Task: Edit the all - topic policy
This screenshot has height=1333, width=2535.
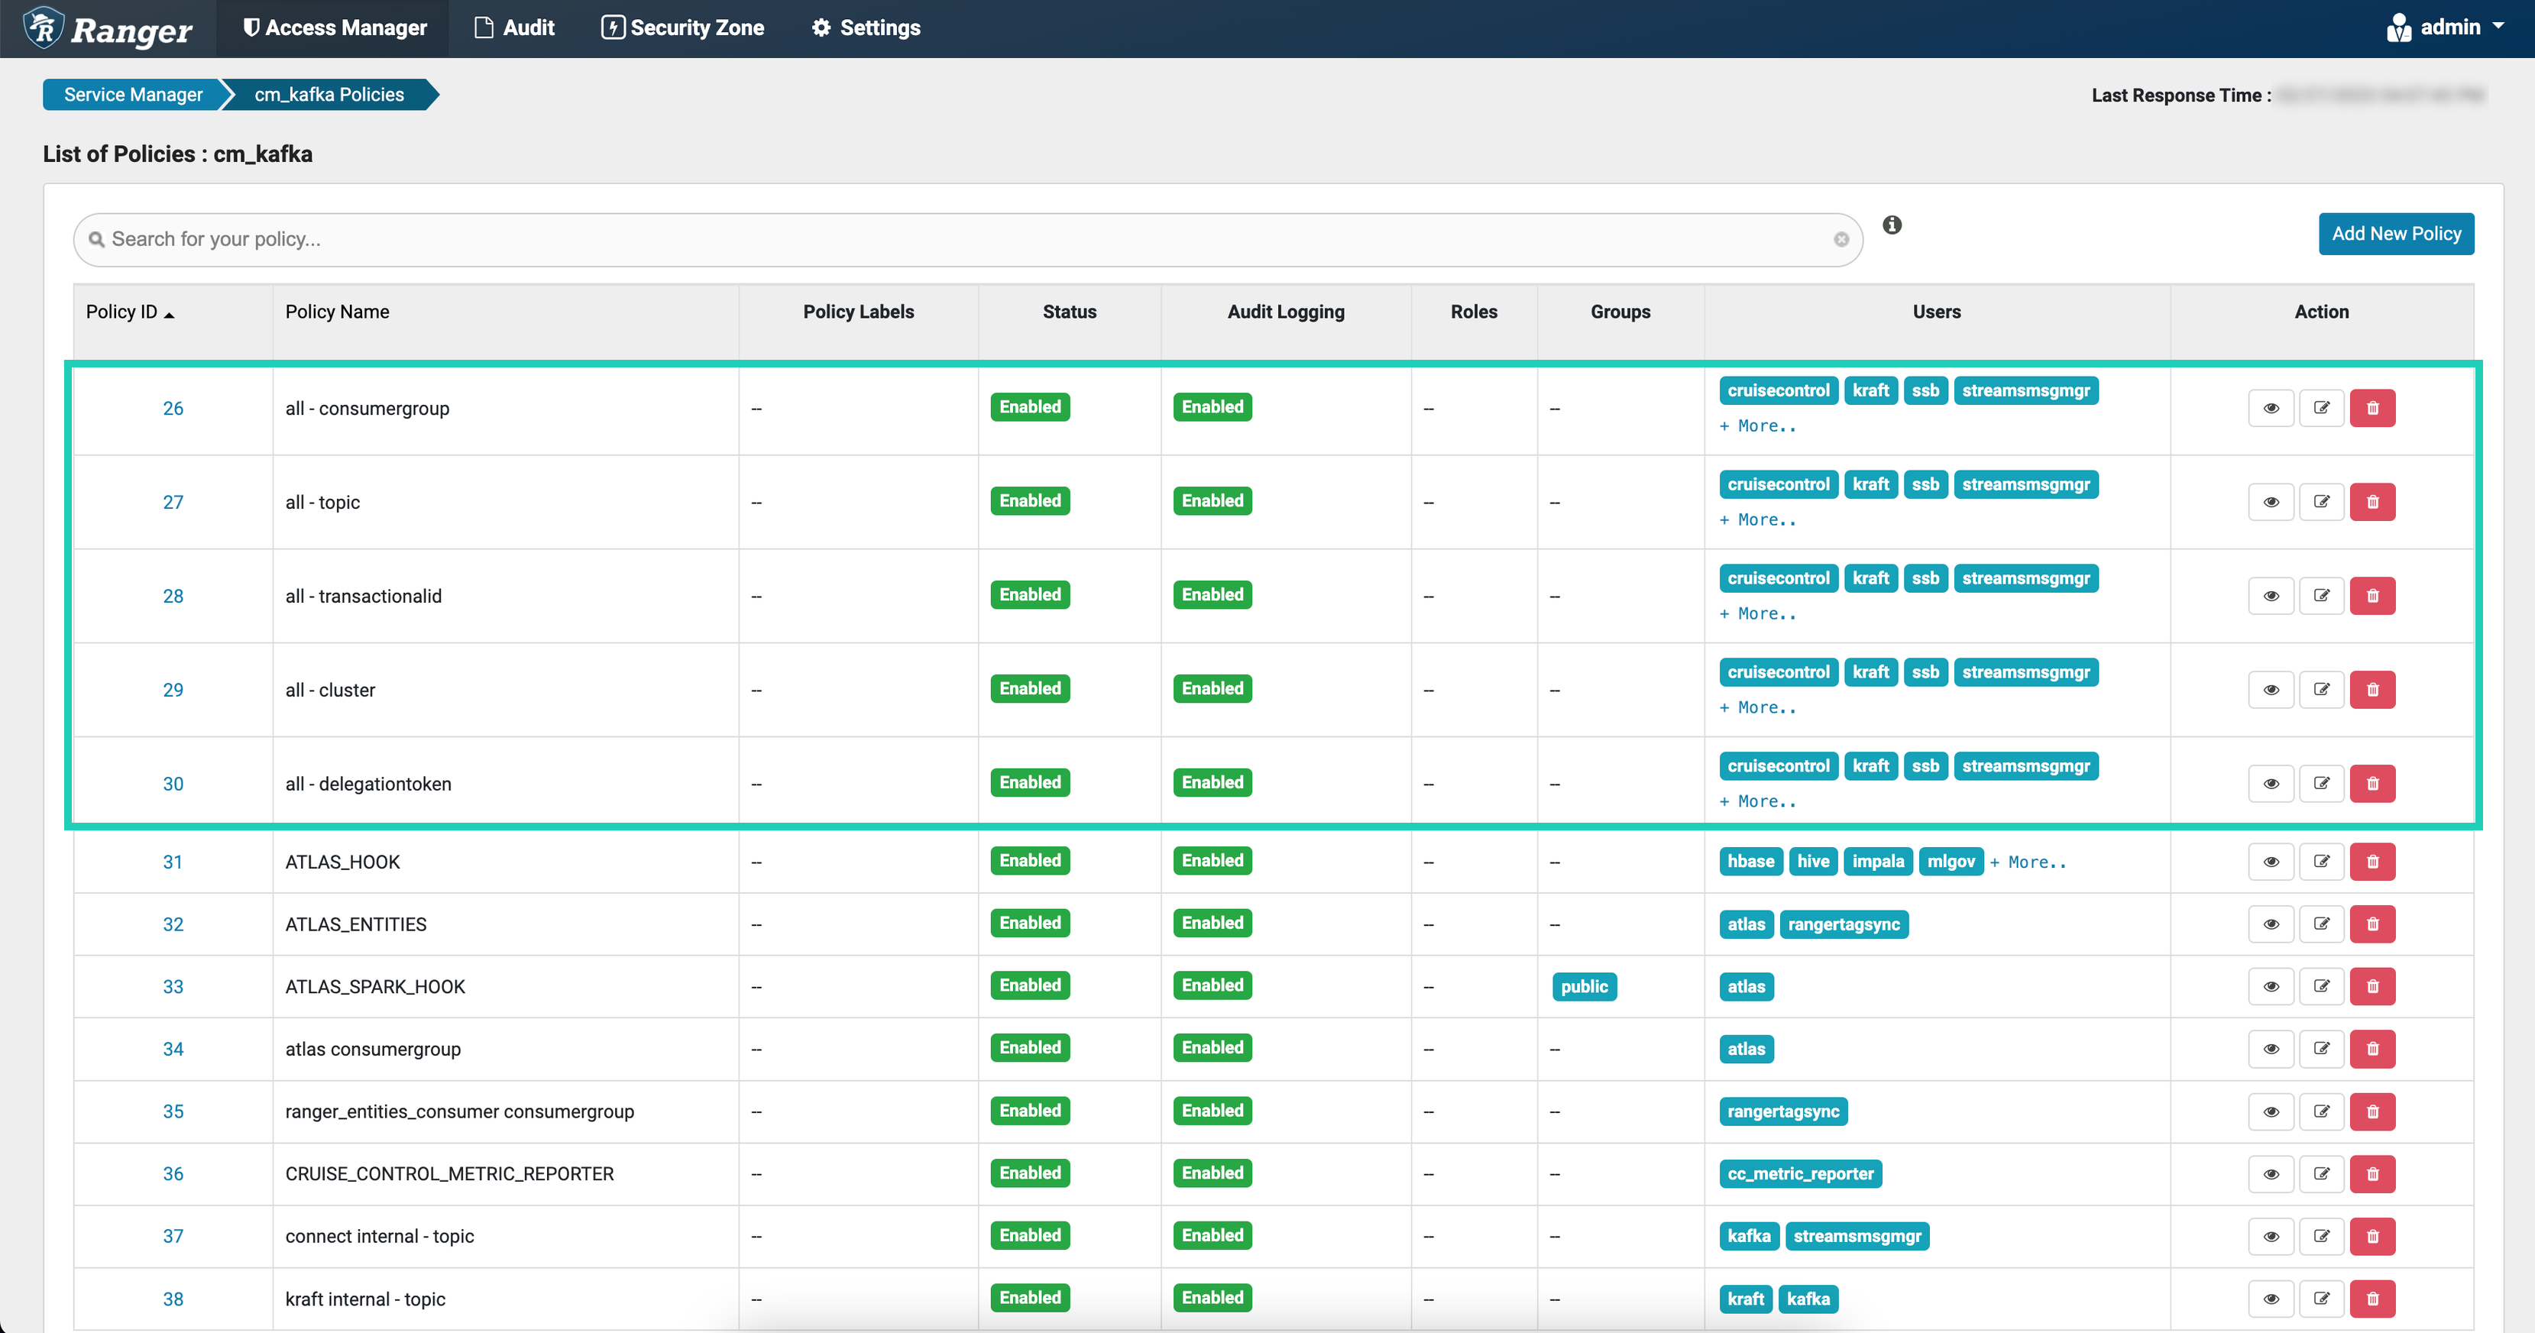Action: [2321, 502]
